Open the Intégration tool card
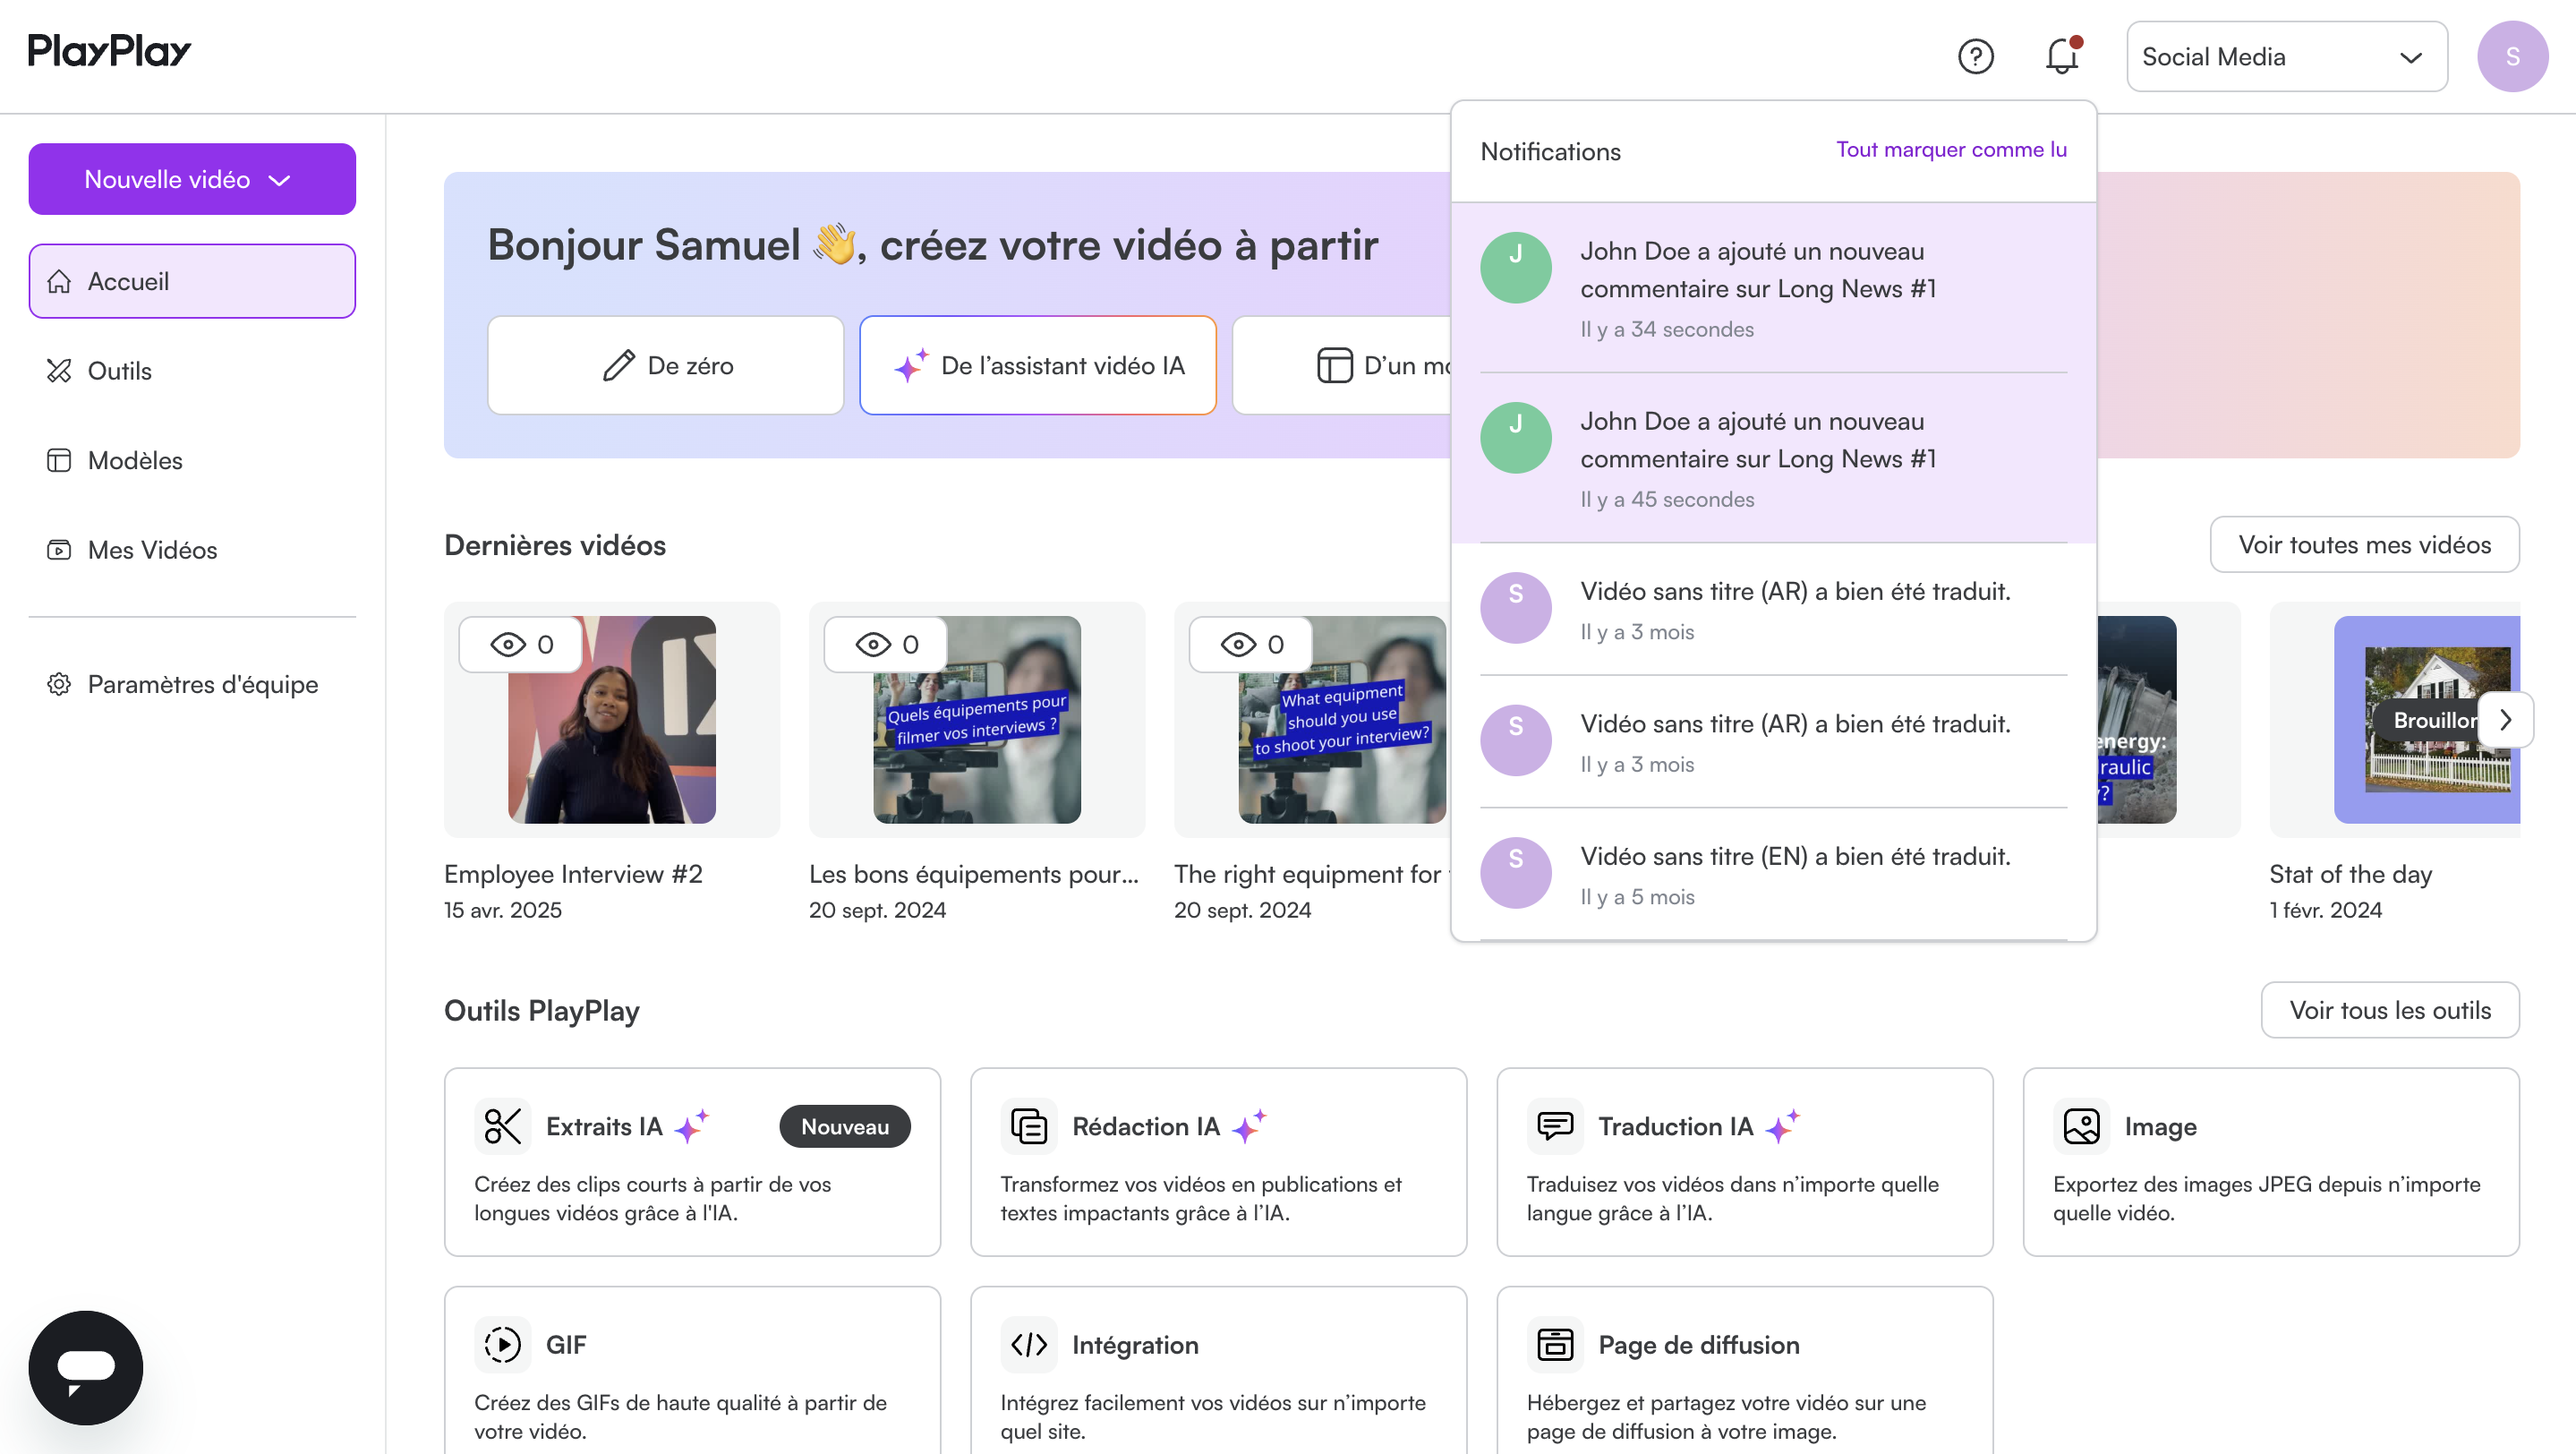Image resolution: width=2576 pixels, height=1454 pixels. tap(1218, 1369)
